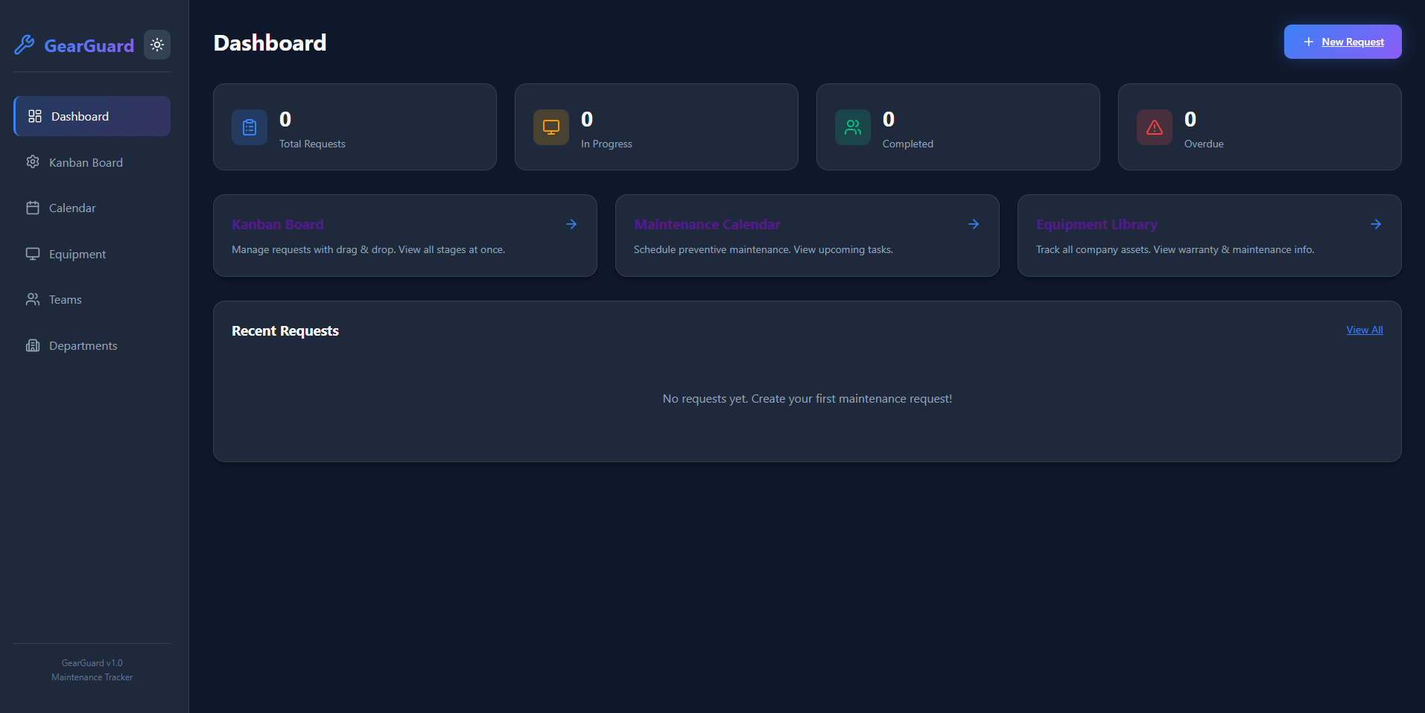Click the clipboard icon on Total Requests card

tap(249, 127)
